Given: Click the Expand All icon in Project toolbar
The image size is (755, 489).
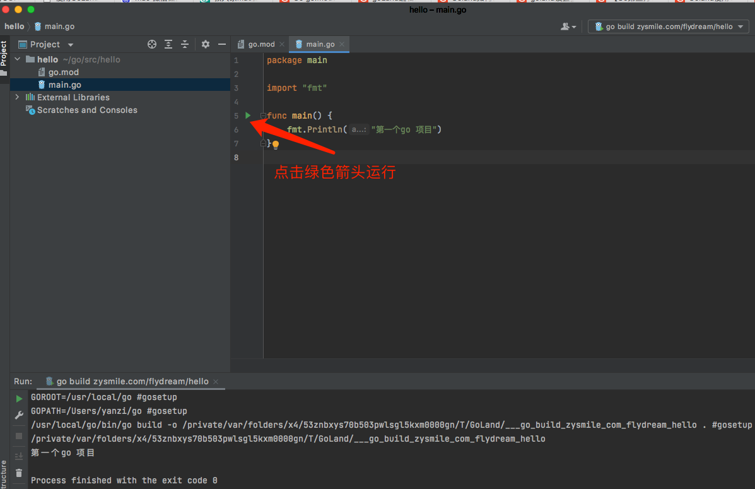Looking at the screenshot, I should (168, 44).
